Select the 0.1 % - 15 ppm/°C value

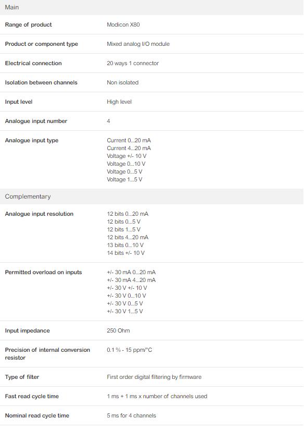129,350
